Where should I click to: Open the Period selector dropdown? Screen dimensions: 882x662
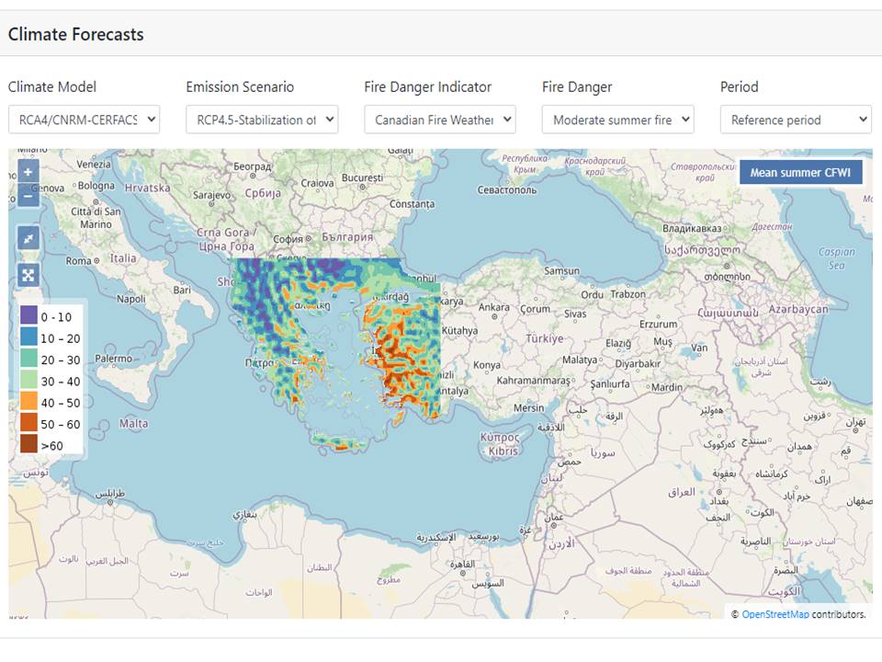pyautogui.click(x=795, y=120)
